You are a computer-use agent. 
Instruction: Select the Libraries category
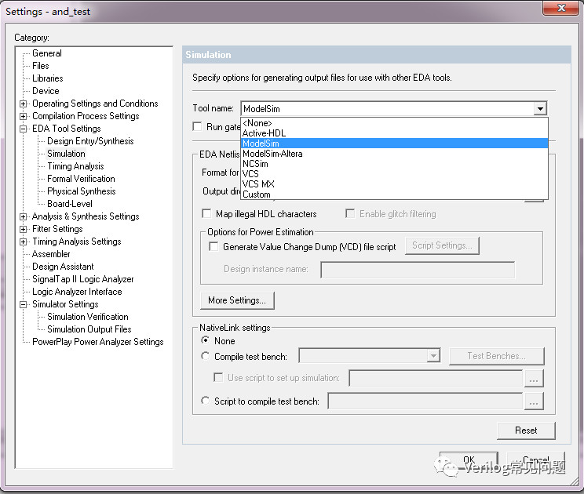coord(48,78)
